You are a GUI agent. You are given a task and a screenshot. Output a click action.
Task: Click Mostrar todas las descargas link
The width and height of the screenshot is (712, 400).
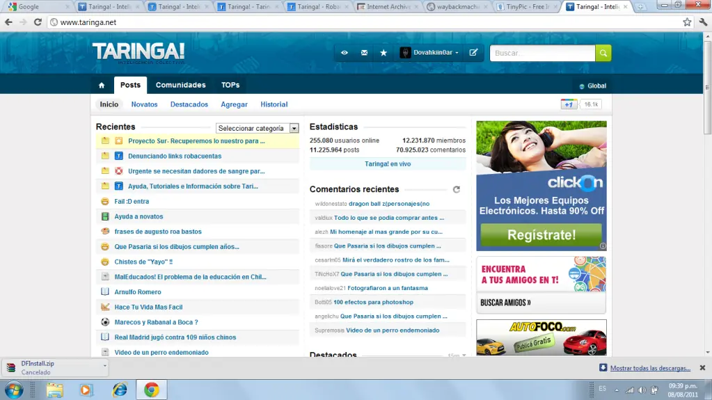pyautogui.click(x=650, y=368)
